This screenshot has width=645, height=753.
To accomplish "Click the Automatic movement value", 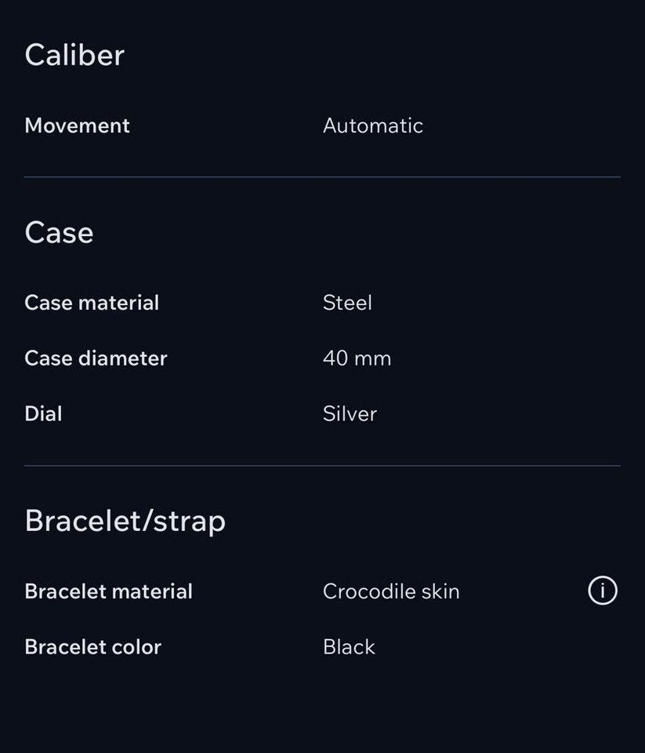I will [x=372, y=125].
